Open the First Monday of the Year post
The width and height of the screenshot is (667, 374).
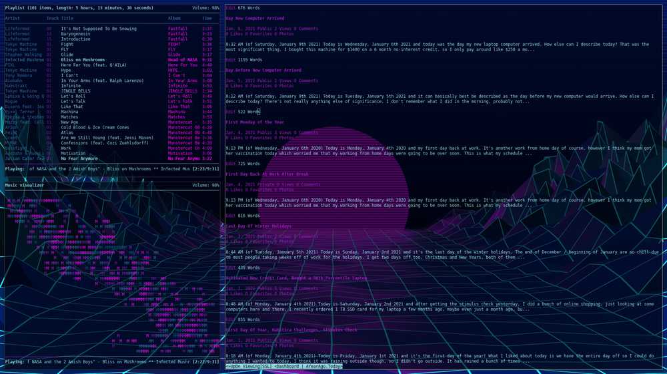click(x=256, y=122)
